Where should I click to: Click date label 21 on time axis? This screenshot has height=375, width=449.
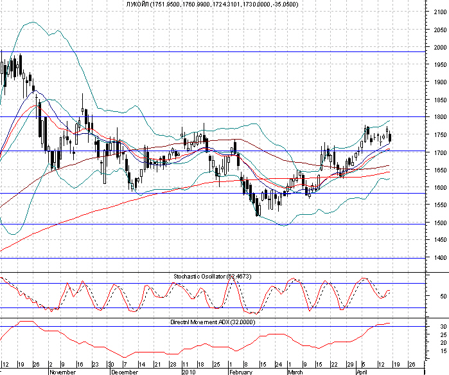click(x=157, y=365)
